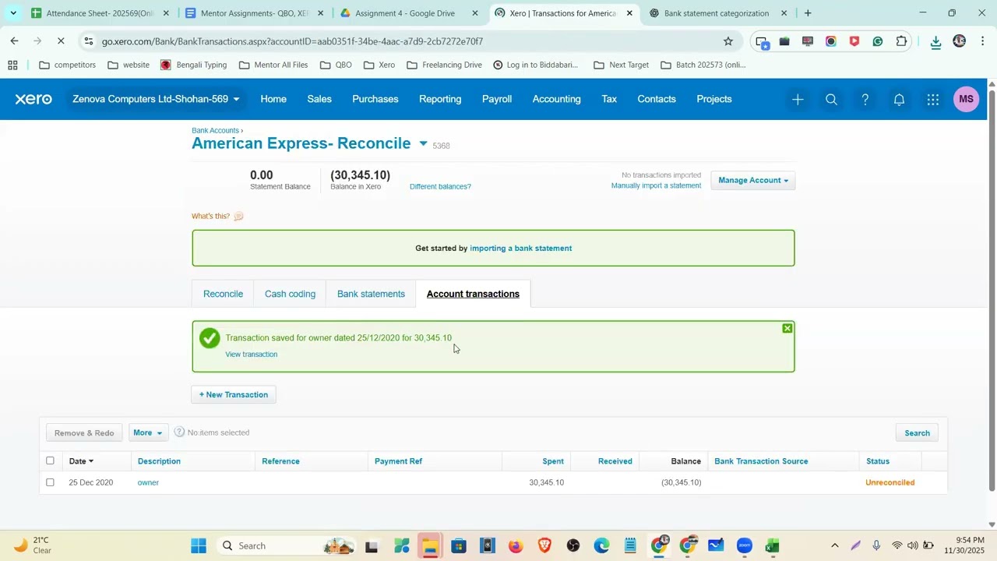The width and height of the screenshot is (997, 561).
Task: Open the Reporting menu
Action: [x=440, y=99]
